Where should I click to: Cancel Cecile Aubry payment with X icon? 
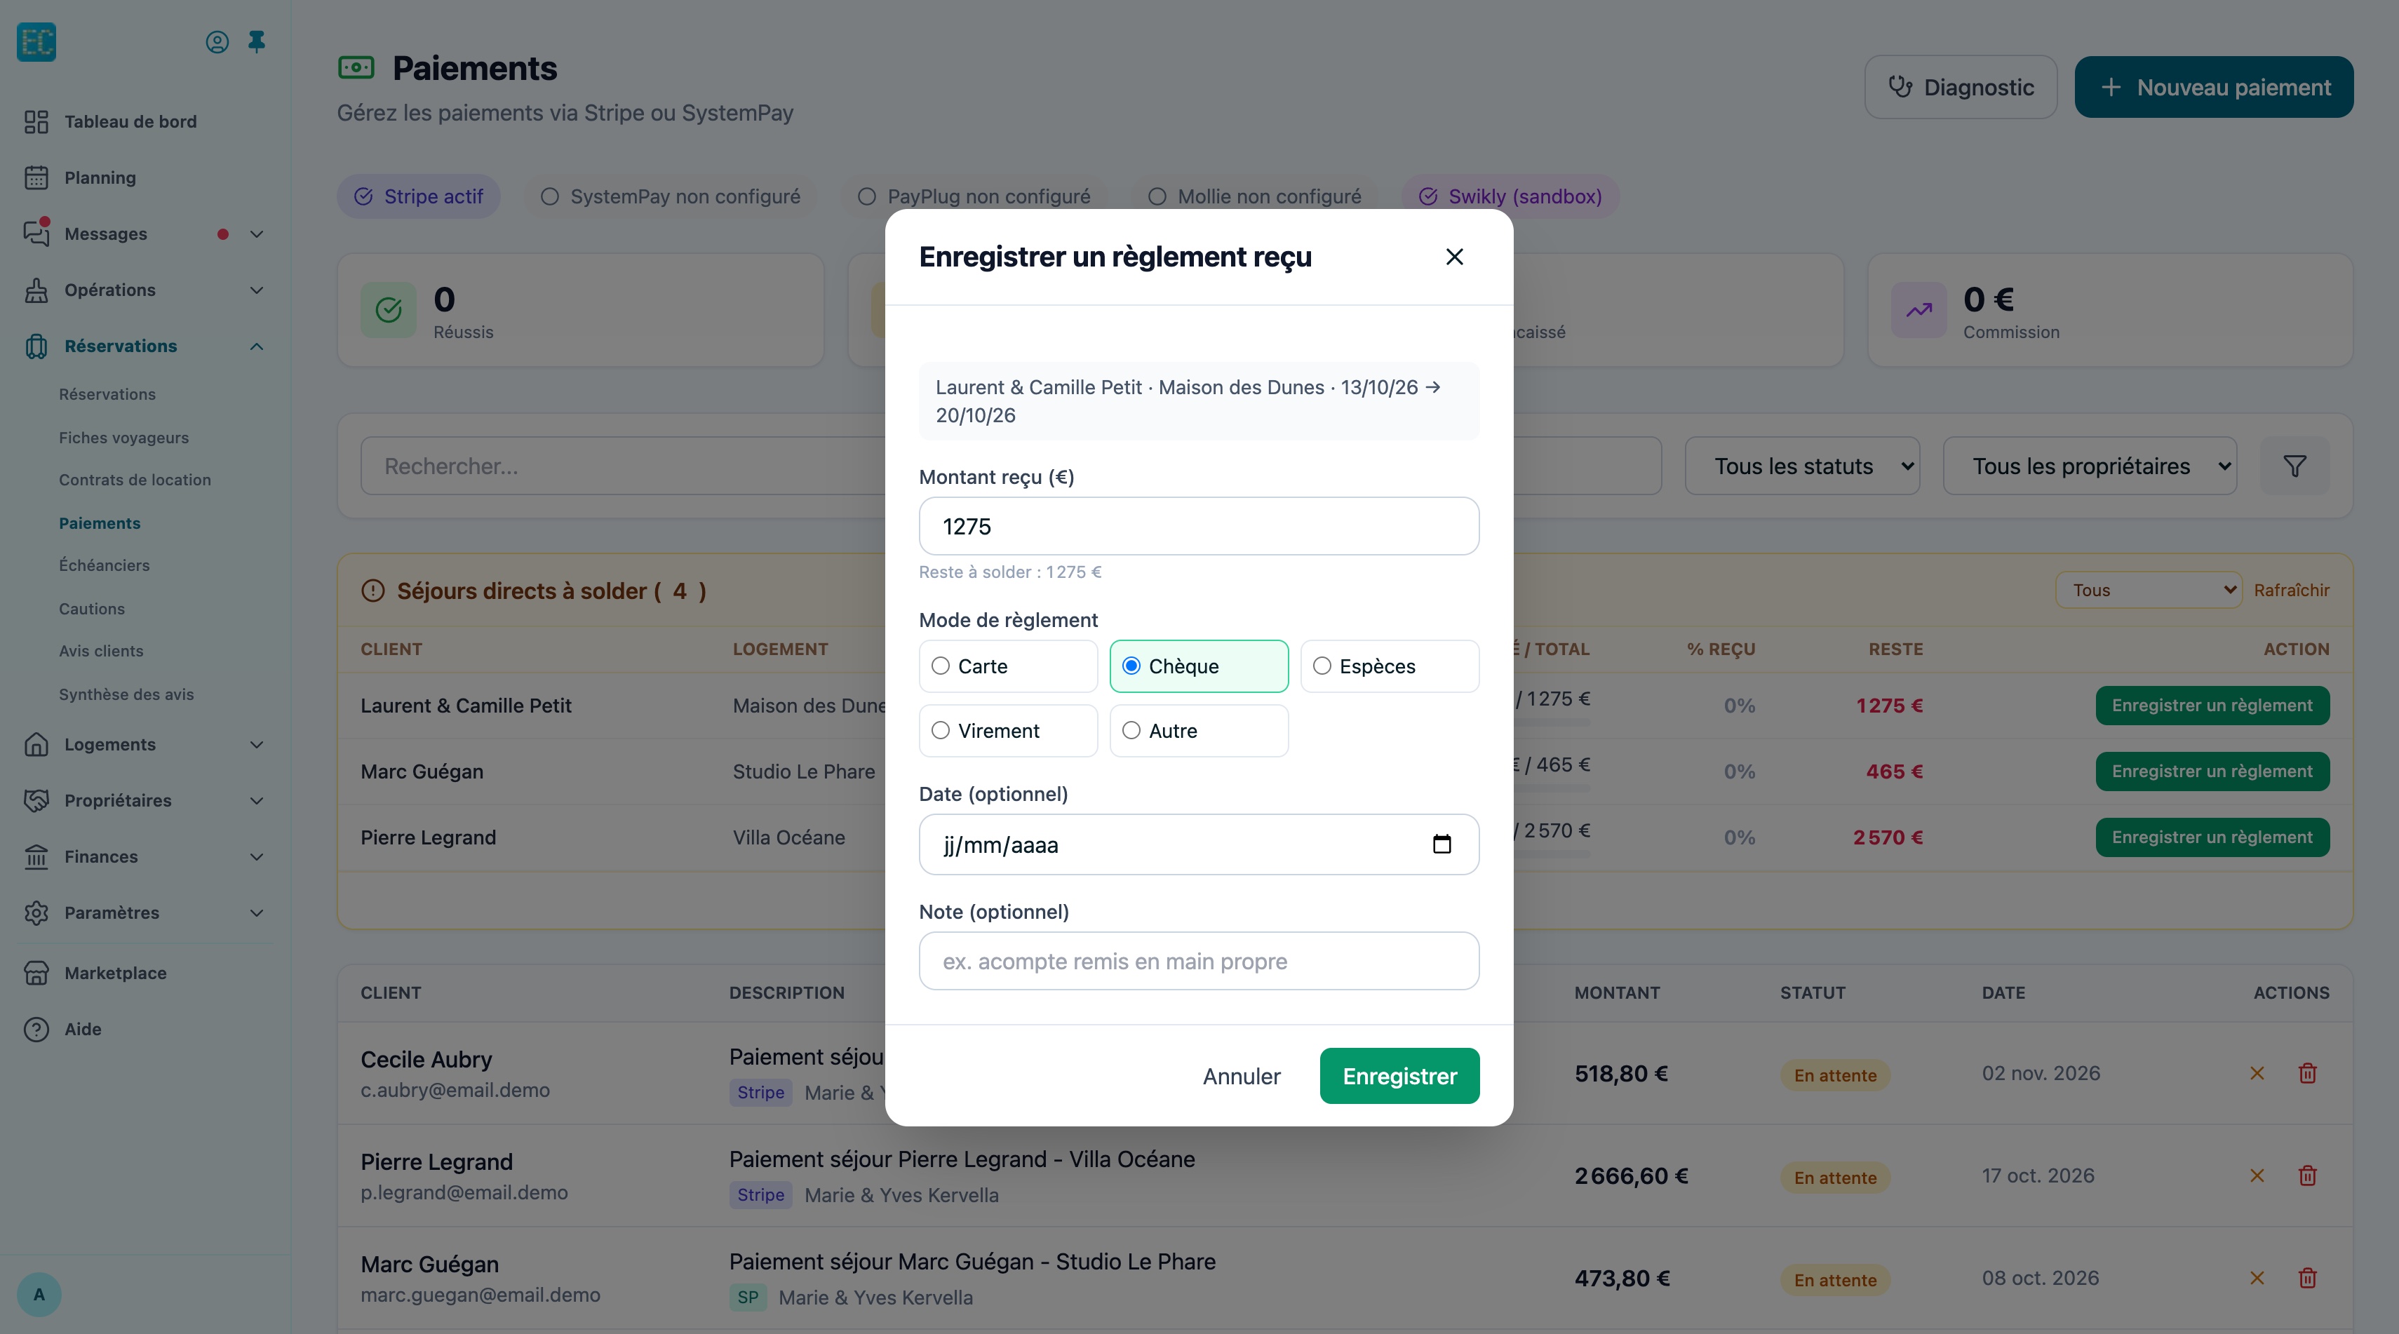pos(2257,1073)
